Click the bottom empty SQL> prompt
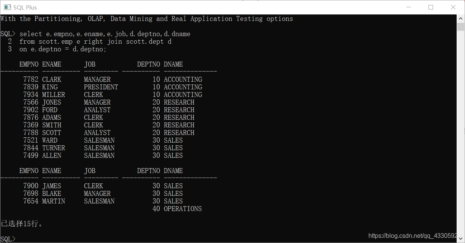The height and width of the screenshot is (243, 465). point(8,239)
